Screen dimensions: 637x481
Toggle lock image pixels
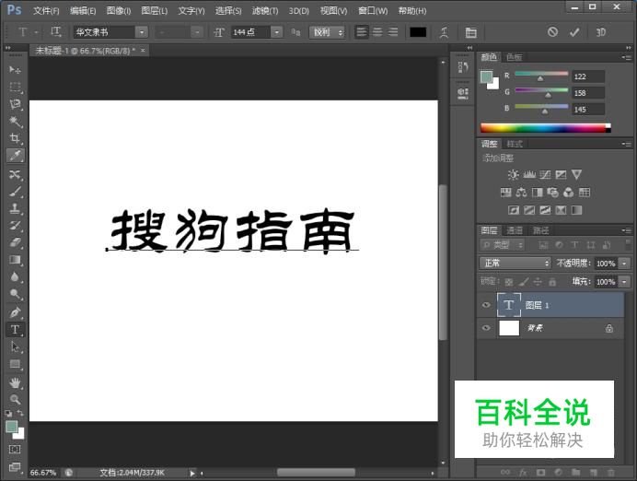click(x=524, y=281)
